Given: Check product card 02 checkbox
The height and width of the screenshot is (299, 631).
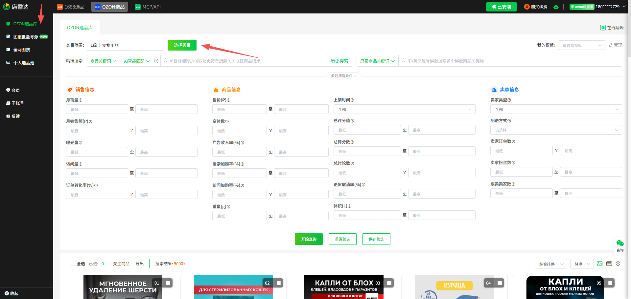Looking at the screenshot, I should point(279,283).
